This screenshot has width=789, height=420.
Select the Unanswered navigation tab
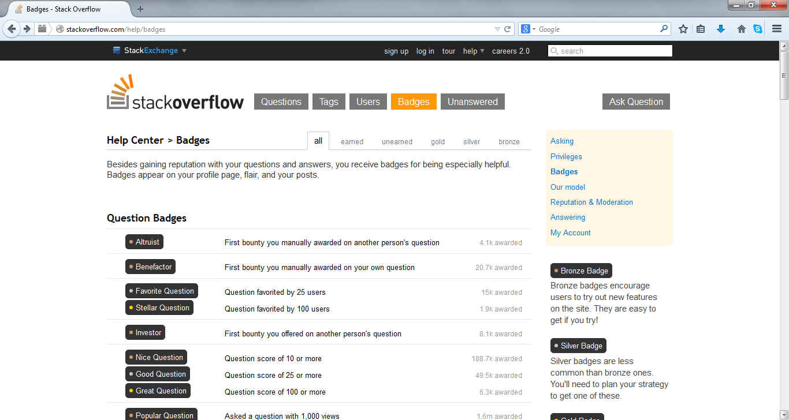click(472, 101)
